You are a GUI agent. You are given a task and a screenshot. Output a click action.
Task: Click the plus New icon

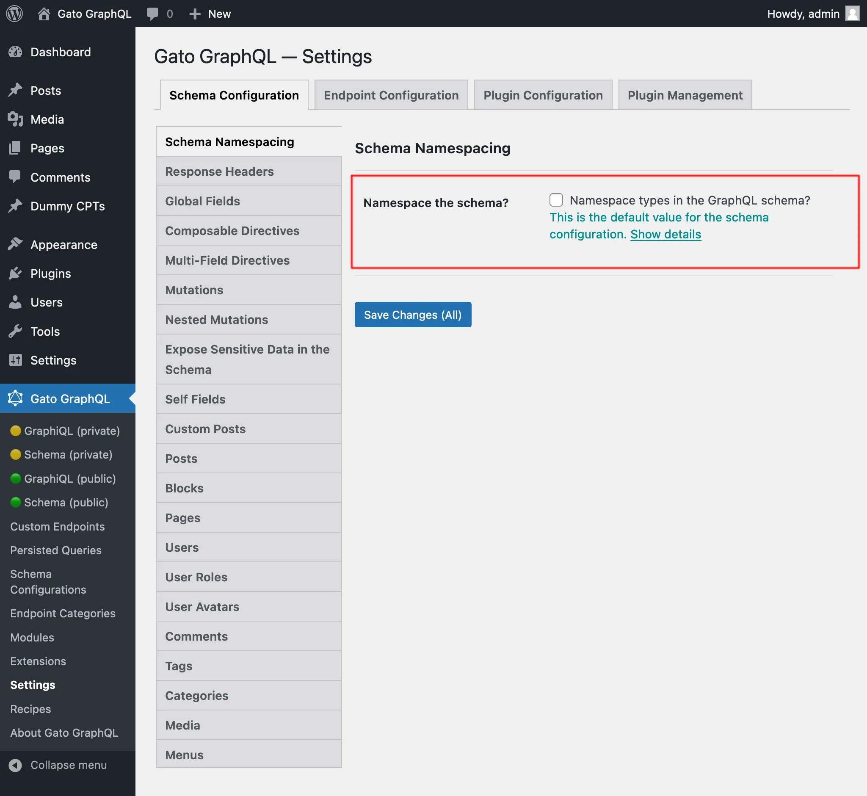(195, 14)
